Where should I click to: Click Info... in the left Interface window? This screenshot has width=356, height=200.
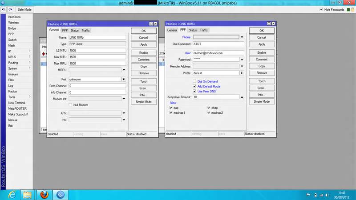(x=144, y=95)
